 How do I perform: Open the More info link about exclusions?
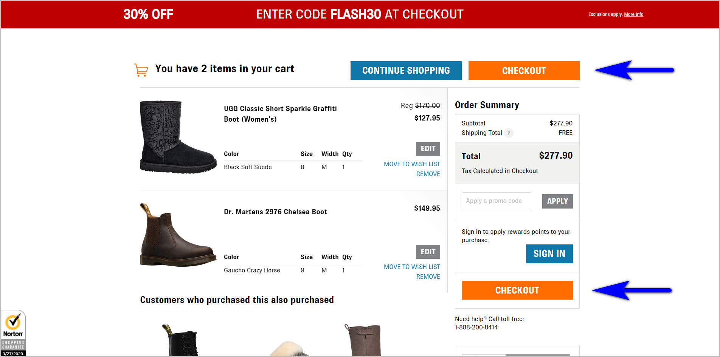633,14
